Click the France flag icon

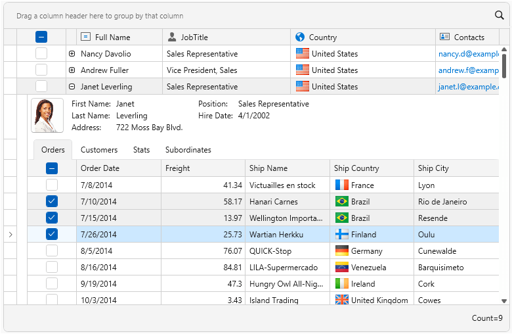(x=341, y=185)
